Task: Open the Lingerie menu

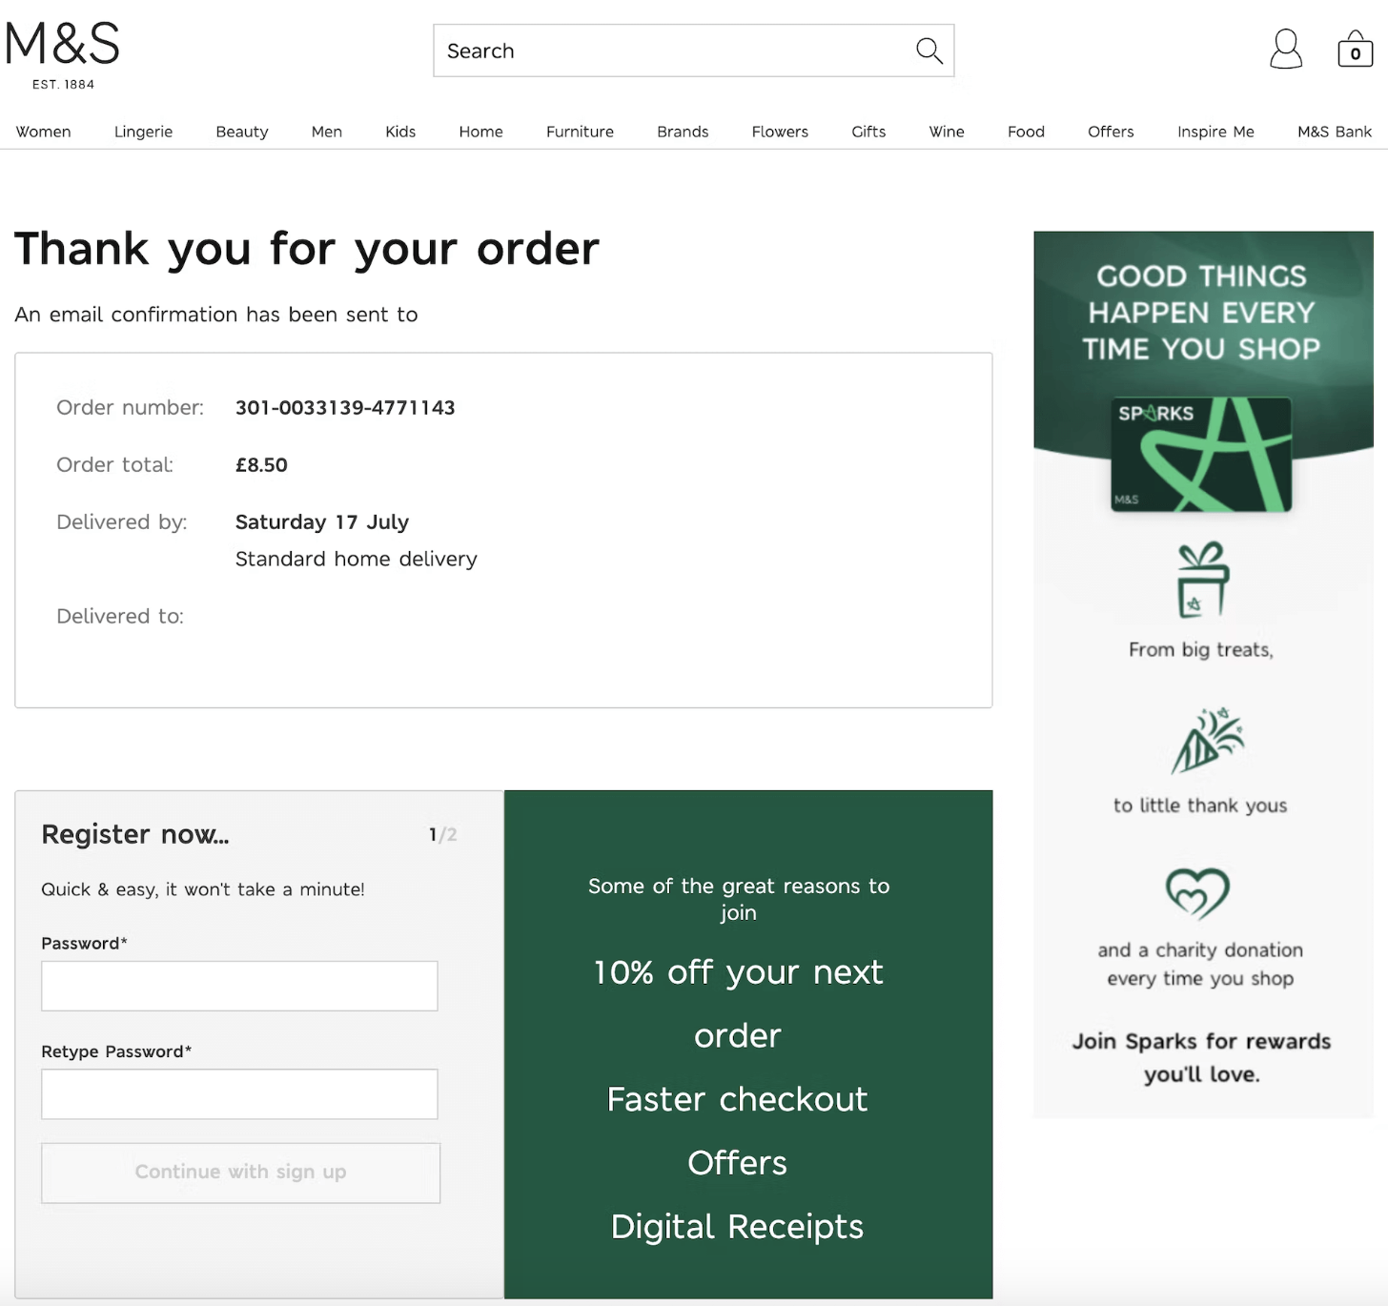Action: point(143,132)
